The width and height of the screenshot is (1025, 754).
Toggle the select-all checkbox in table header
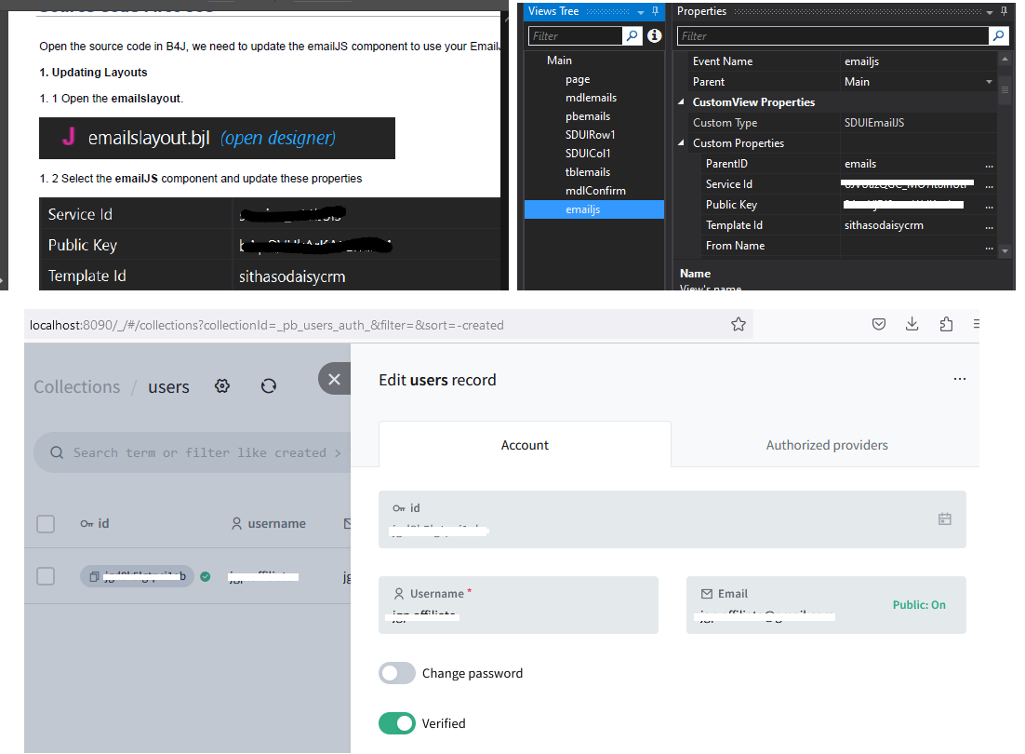coord(46,524)
